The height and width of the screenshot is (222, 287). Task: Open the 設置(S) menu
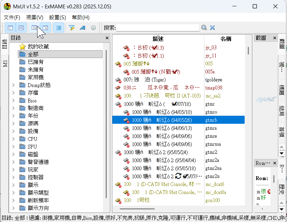pyautogui.click(x=57, y=17)
